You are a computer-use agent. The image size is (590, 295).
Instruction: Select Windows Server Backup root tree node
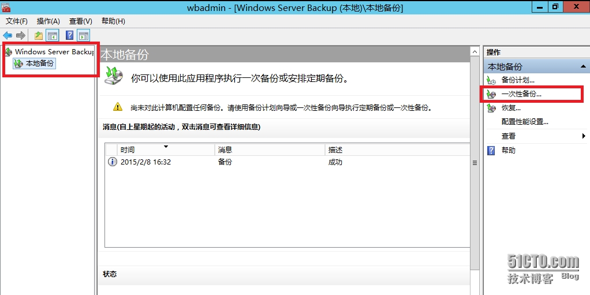click(x=49, y=52)
